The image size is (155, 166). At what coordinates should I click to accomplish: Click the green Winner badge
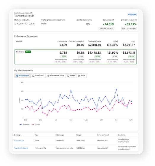[28, 52]
